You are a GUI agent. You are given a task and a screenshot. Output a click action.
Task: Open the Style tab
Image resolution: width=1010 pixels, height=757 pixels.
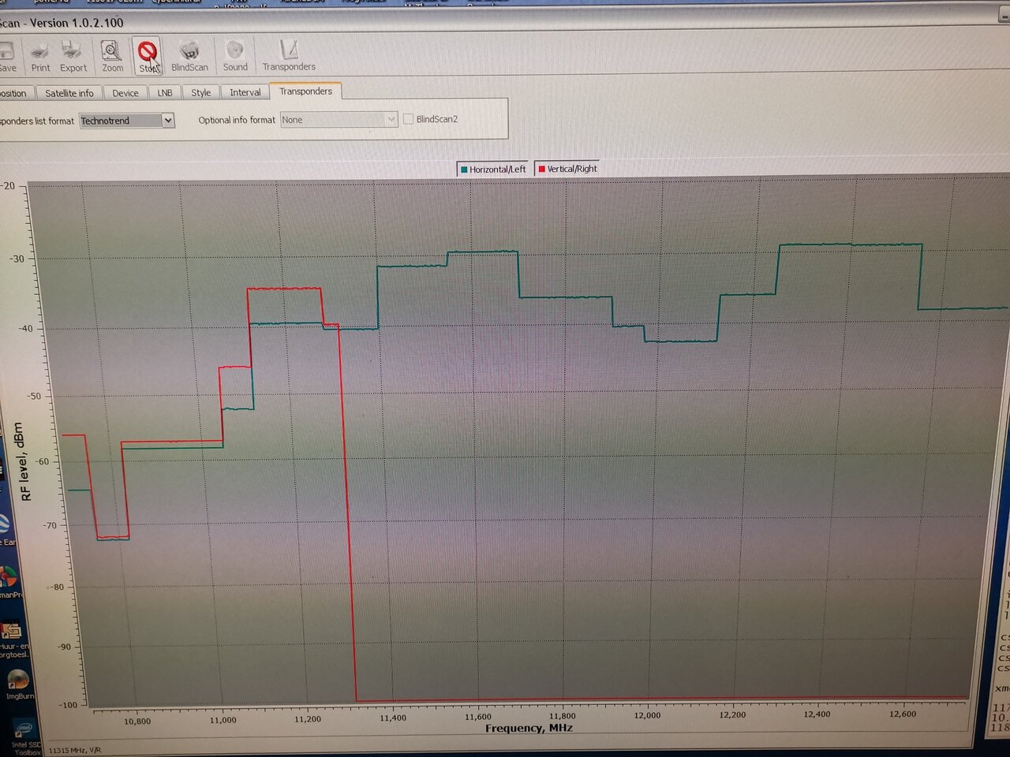(201, 93)
